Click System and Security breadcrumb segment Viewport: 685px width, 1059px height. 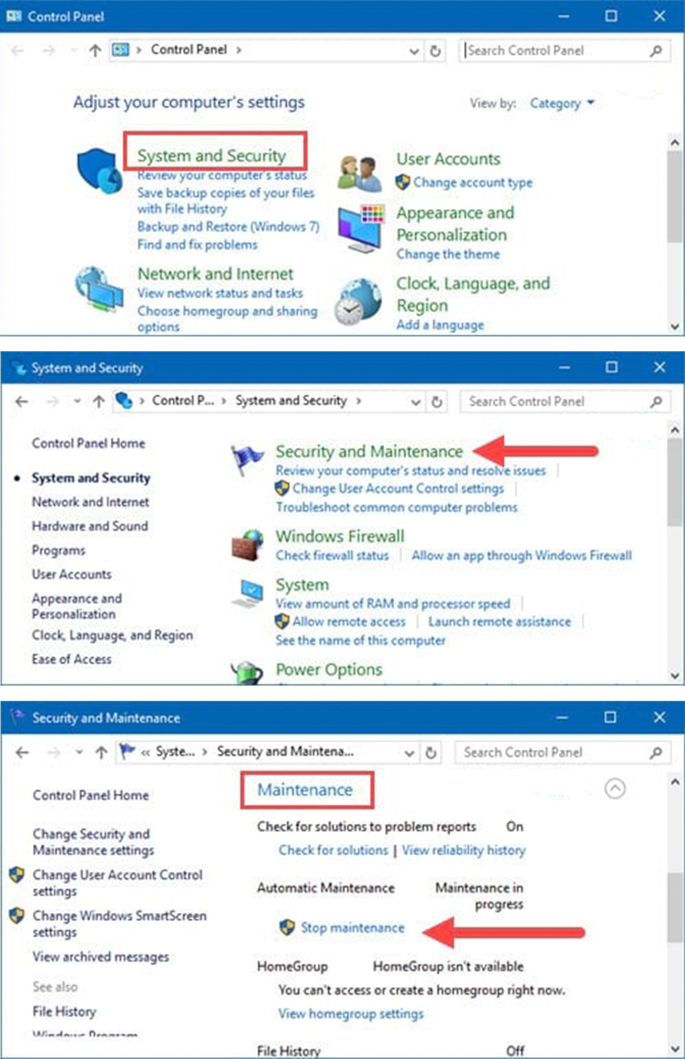pos(291,401)
